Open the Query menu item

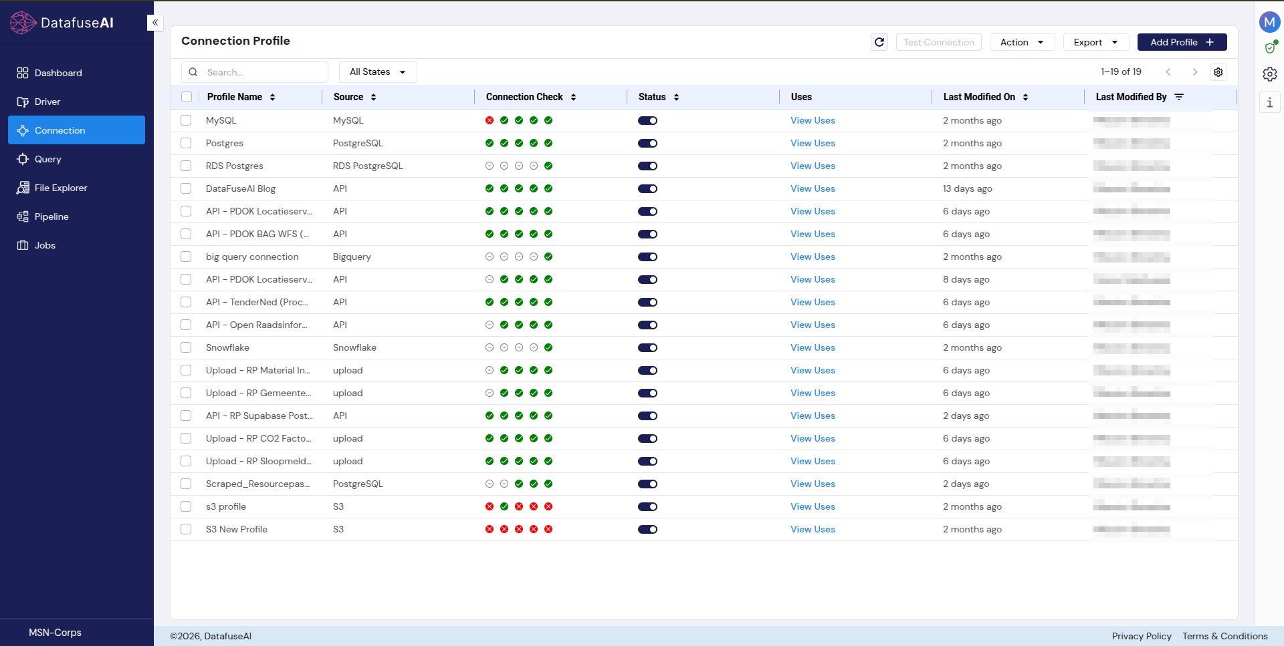(76, 159)
